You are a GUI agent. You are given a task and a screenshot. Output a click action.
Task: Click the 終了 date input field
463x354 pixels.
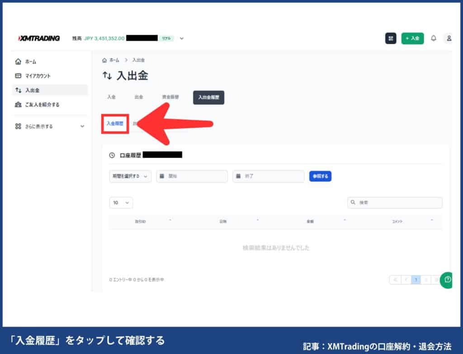tap(269, 176)
